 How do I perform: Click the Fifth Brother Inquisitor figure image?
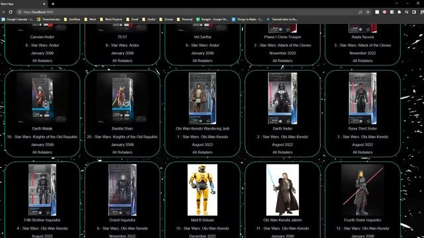tap(42, 190)
